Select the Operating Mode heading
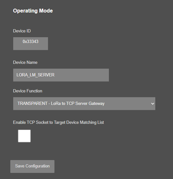 point(33,11)
